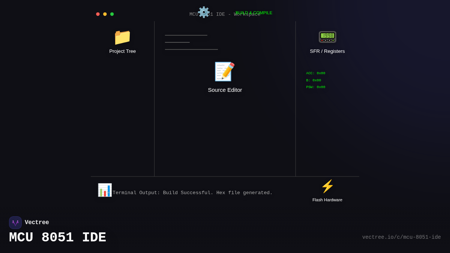Open the Project Tree folder icon
Image resolution: width=450 pixels, height=253 pixels.
pyautogui.click(x=122, y=37)
